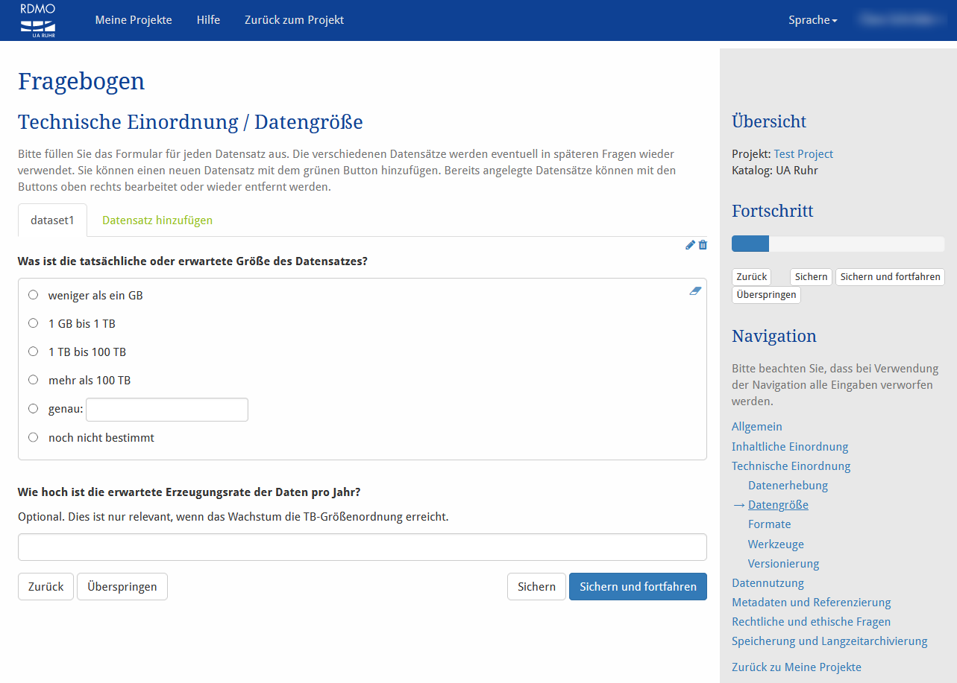Select 'mehr als 100 TB' radio button

(33, 380)
